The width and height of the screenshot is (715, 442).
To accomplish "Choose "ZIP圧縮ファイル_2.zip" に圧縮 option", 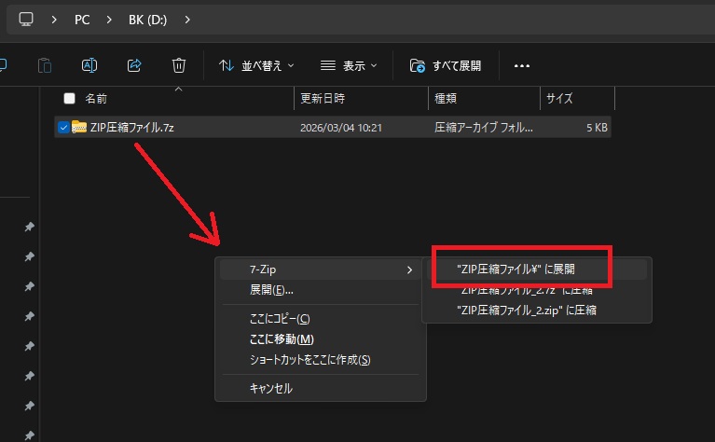I will point(527,310).
